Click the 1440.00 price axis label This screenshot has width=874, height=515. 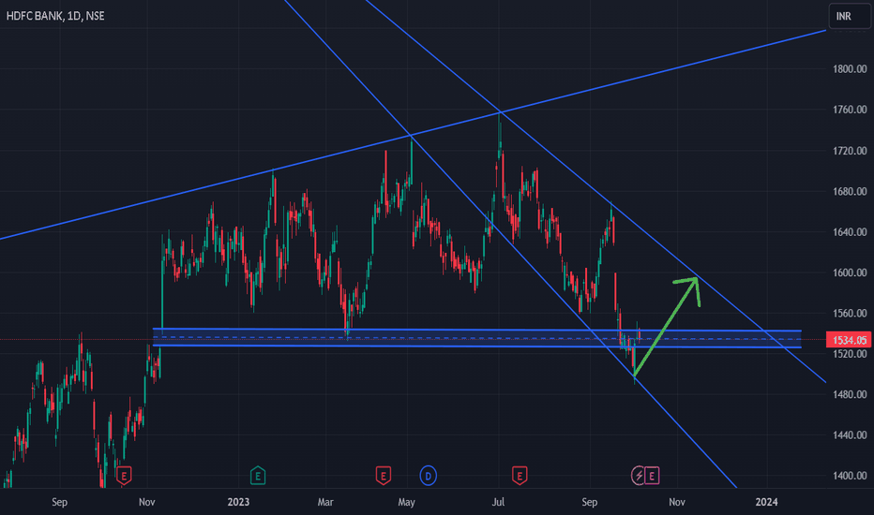pos(850,435)
